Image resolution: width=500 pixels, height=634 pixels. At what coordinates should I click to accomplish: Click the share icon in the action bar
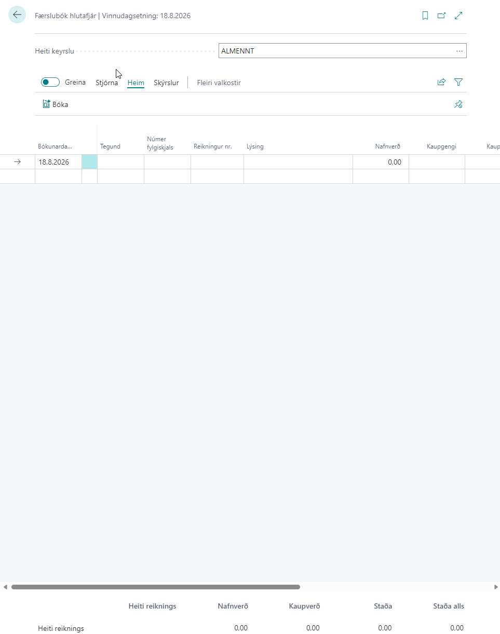[x=441, y=82]
